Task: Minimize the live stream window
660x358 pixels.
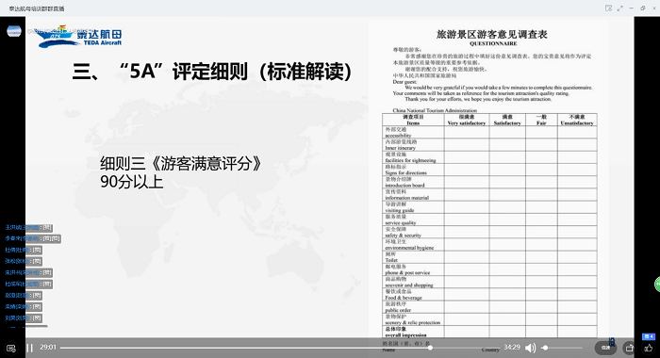Action: click(x=632, y=8)
